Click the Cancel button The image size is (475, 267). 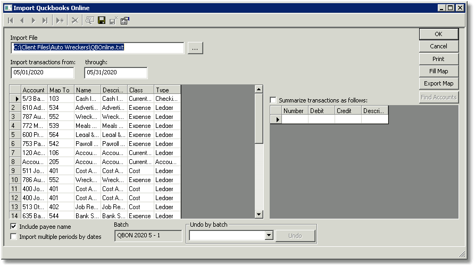point(438,46)
